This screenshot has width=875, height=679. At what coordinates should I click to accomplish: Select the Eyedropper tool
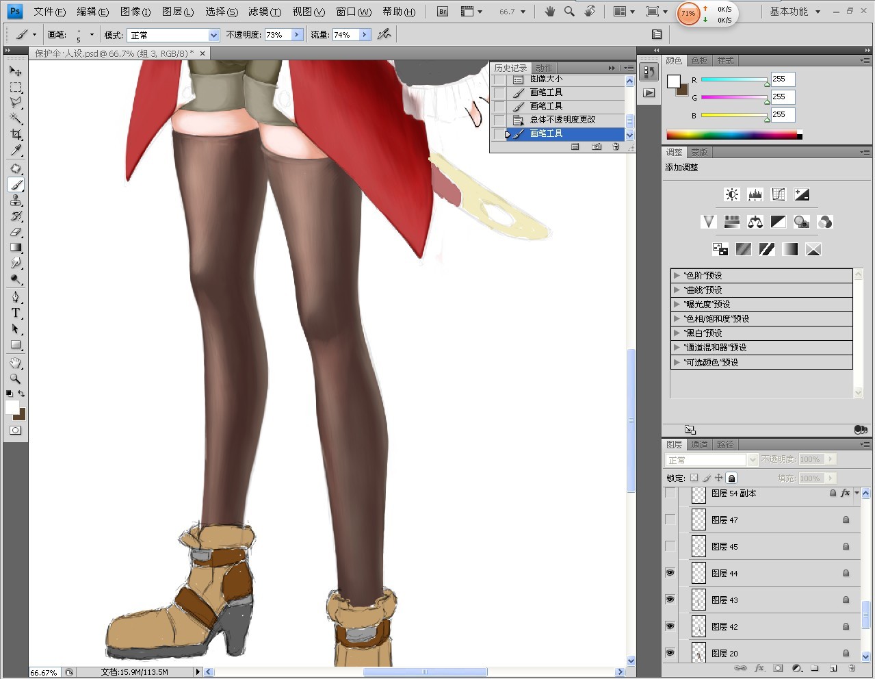(x=16, y=151)
